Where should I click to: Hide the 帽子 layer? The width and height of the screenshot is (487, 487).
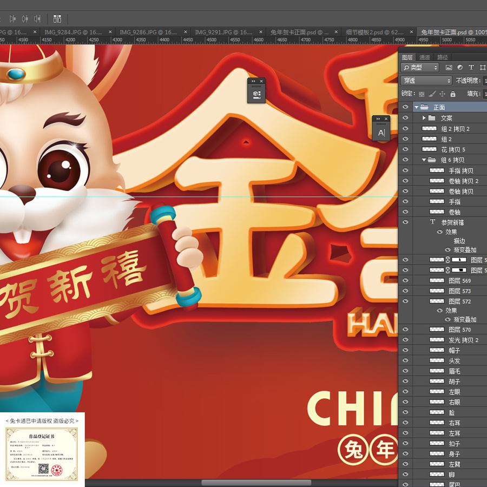pos(405,350)
